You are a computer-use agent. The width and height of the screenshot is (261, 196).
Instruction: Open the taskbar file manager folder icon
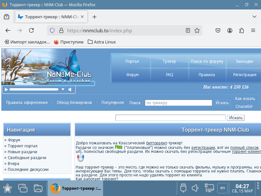pos(38,188)
